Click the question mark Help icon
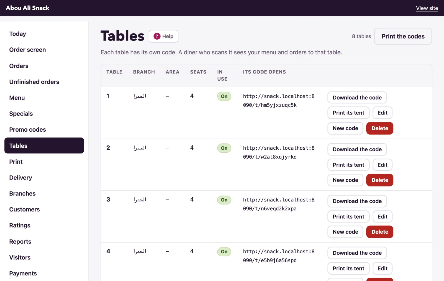444x281 pixels. coord(157,36)
